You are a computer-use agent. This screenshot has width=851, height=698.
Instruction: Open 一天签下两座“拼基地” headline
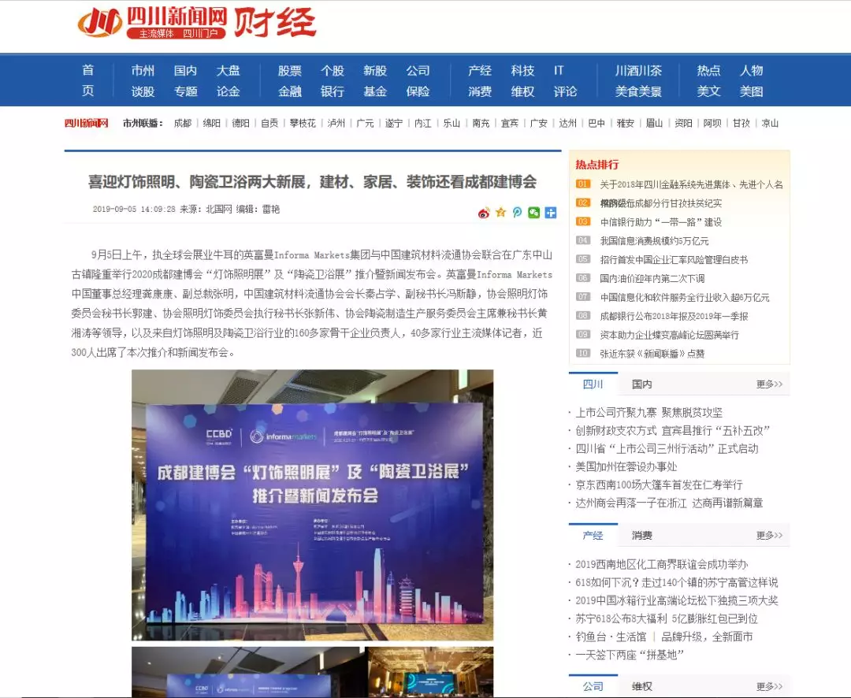pos(630,655)
